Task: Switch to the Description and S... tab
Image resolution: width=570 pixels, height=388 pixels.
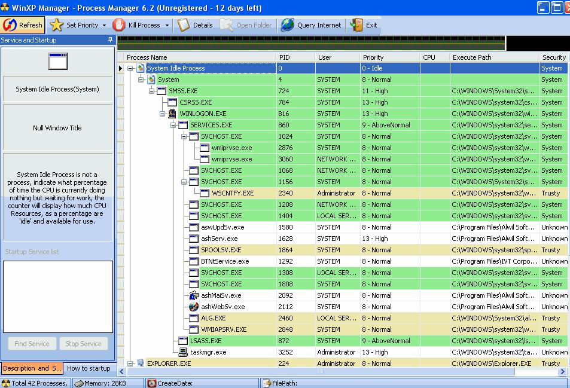Action: pos(32,368)
